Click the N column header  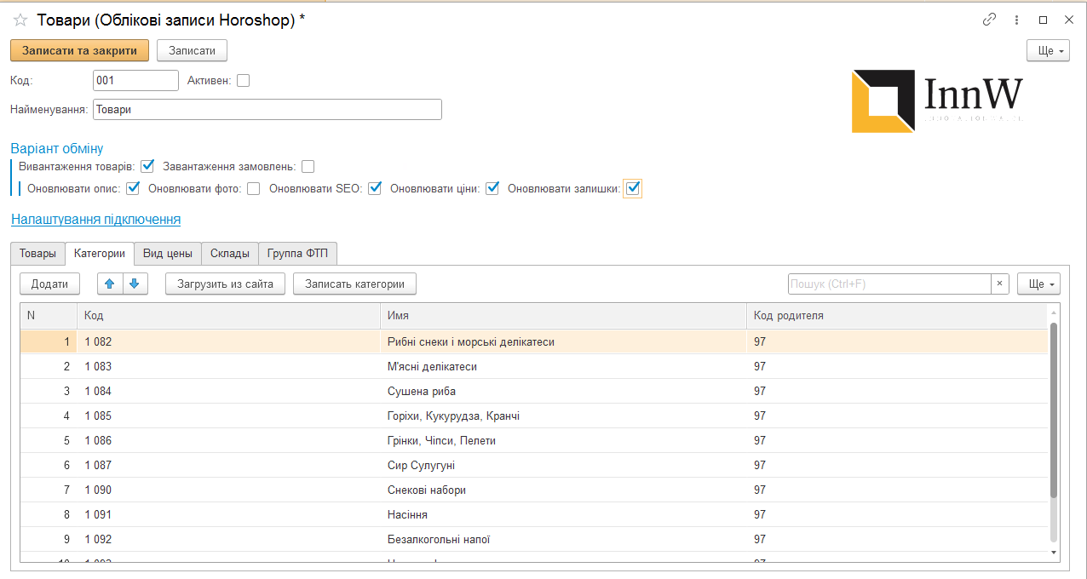pyautogui.click(x=49, y=316)
